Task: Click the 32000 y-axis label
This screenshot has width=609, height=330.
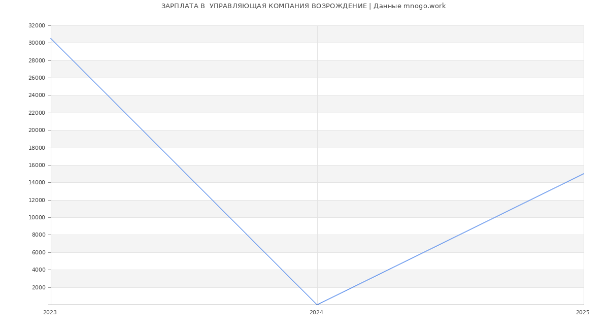Action: (37, 25)
